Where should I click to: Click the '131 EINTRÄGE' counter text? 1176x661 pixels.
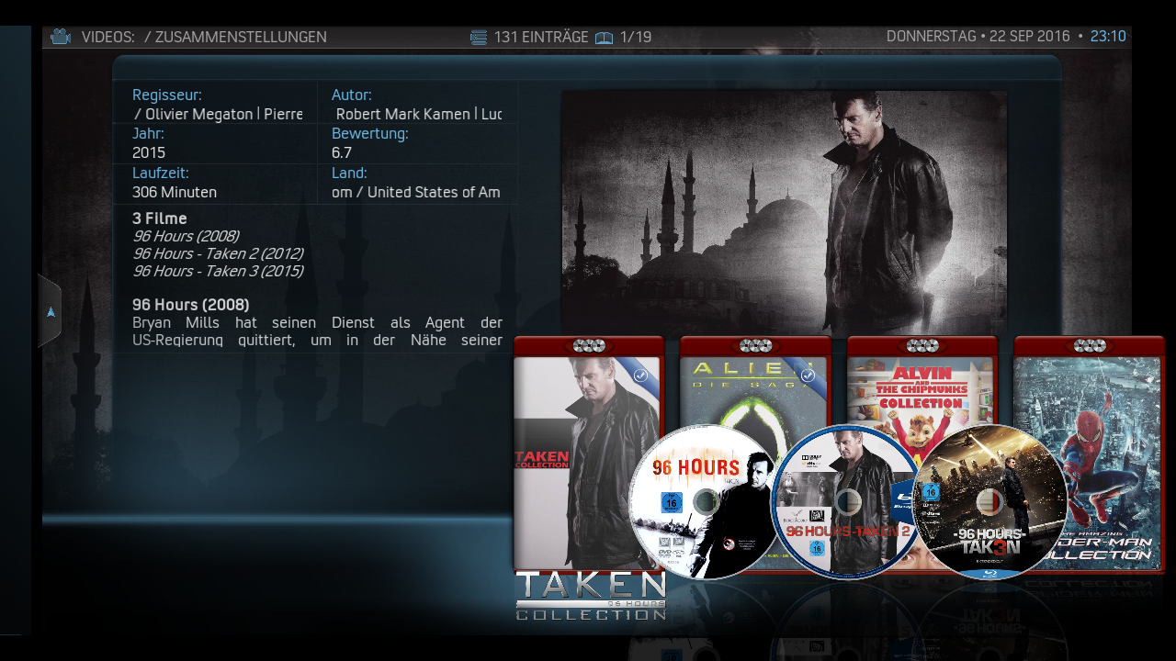point(541,38)
